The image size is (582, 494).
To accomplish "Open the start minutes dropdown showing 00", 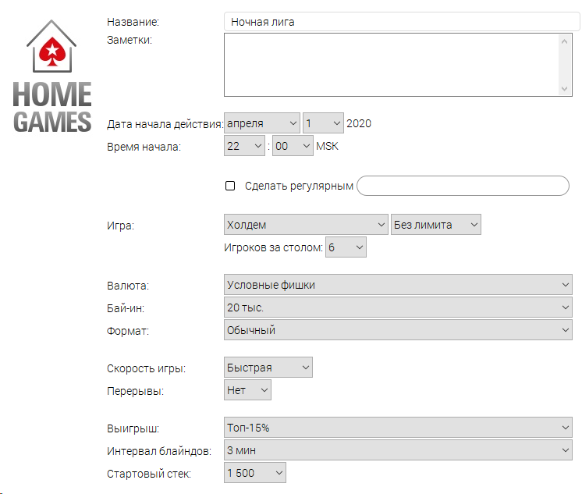I will click(293, 146).
